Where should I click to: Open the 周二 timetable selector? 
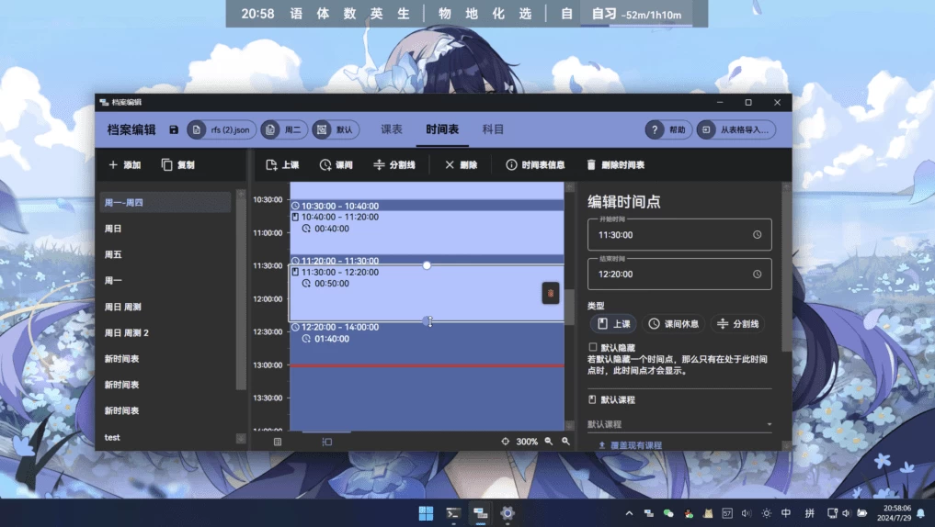(284, 130)
